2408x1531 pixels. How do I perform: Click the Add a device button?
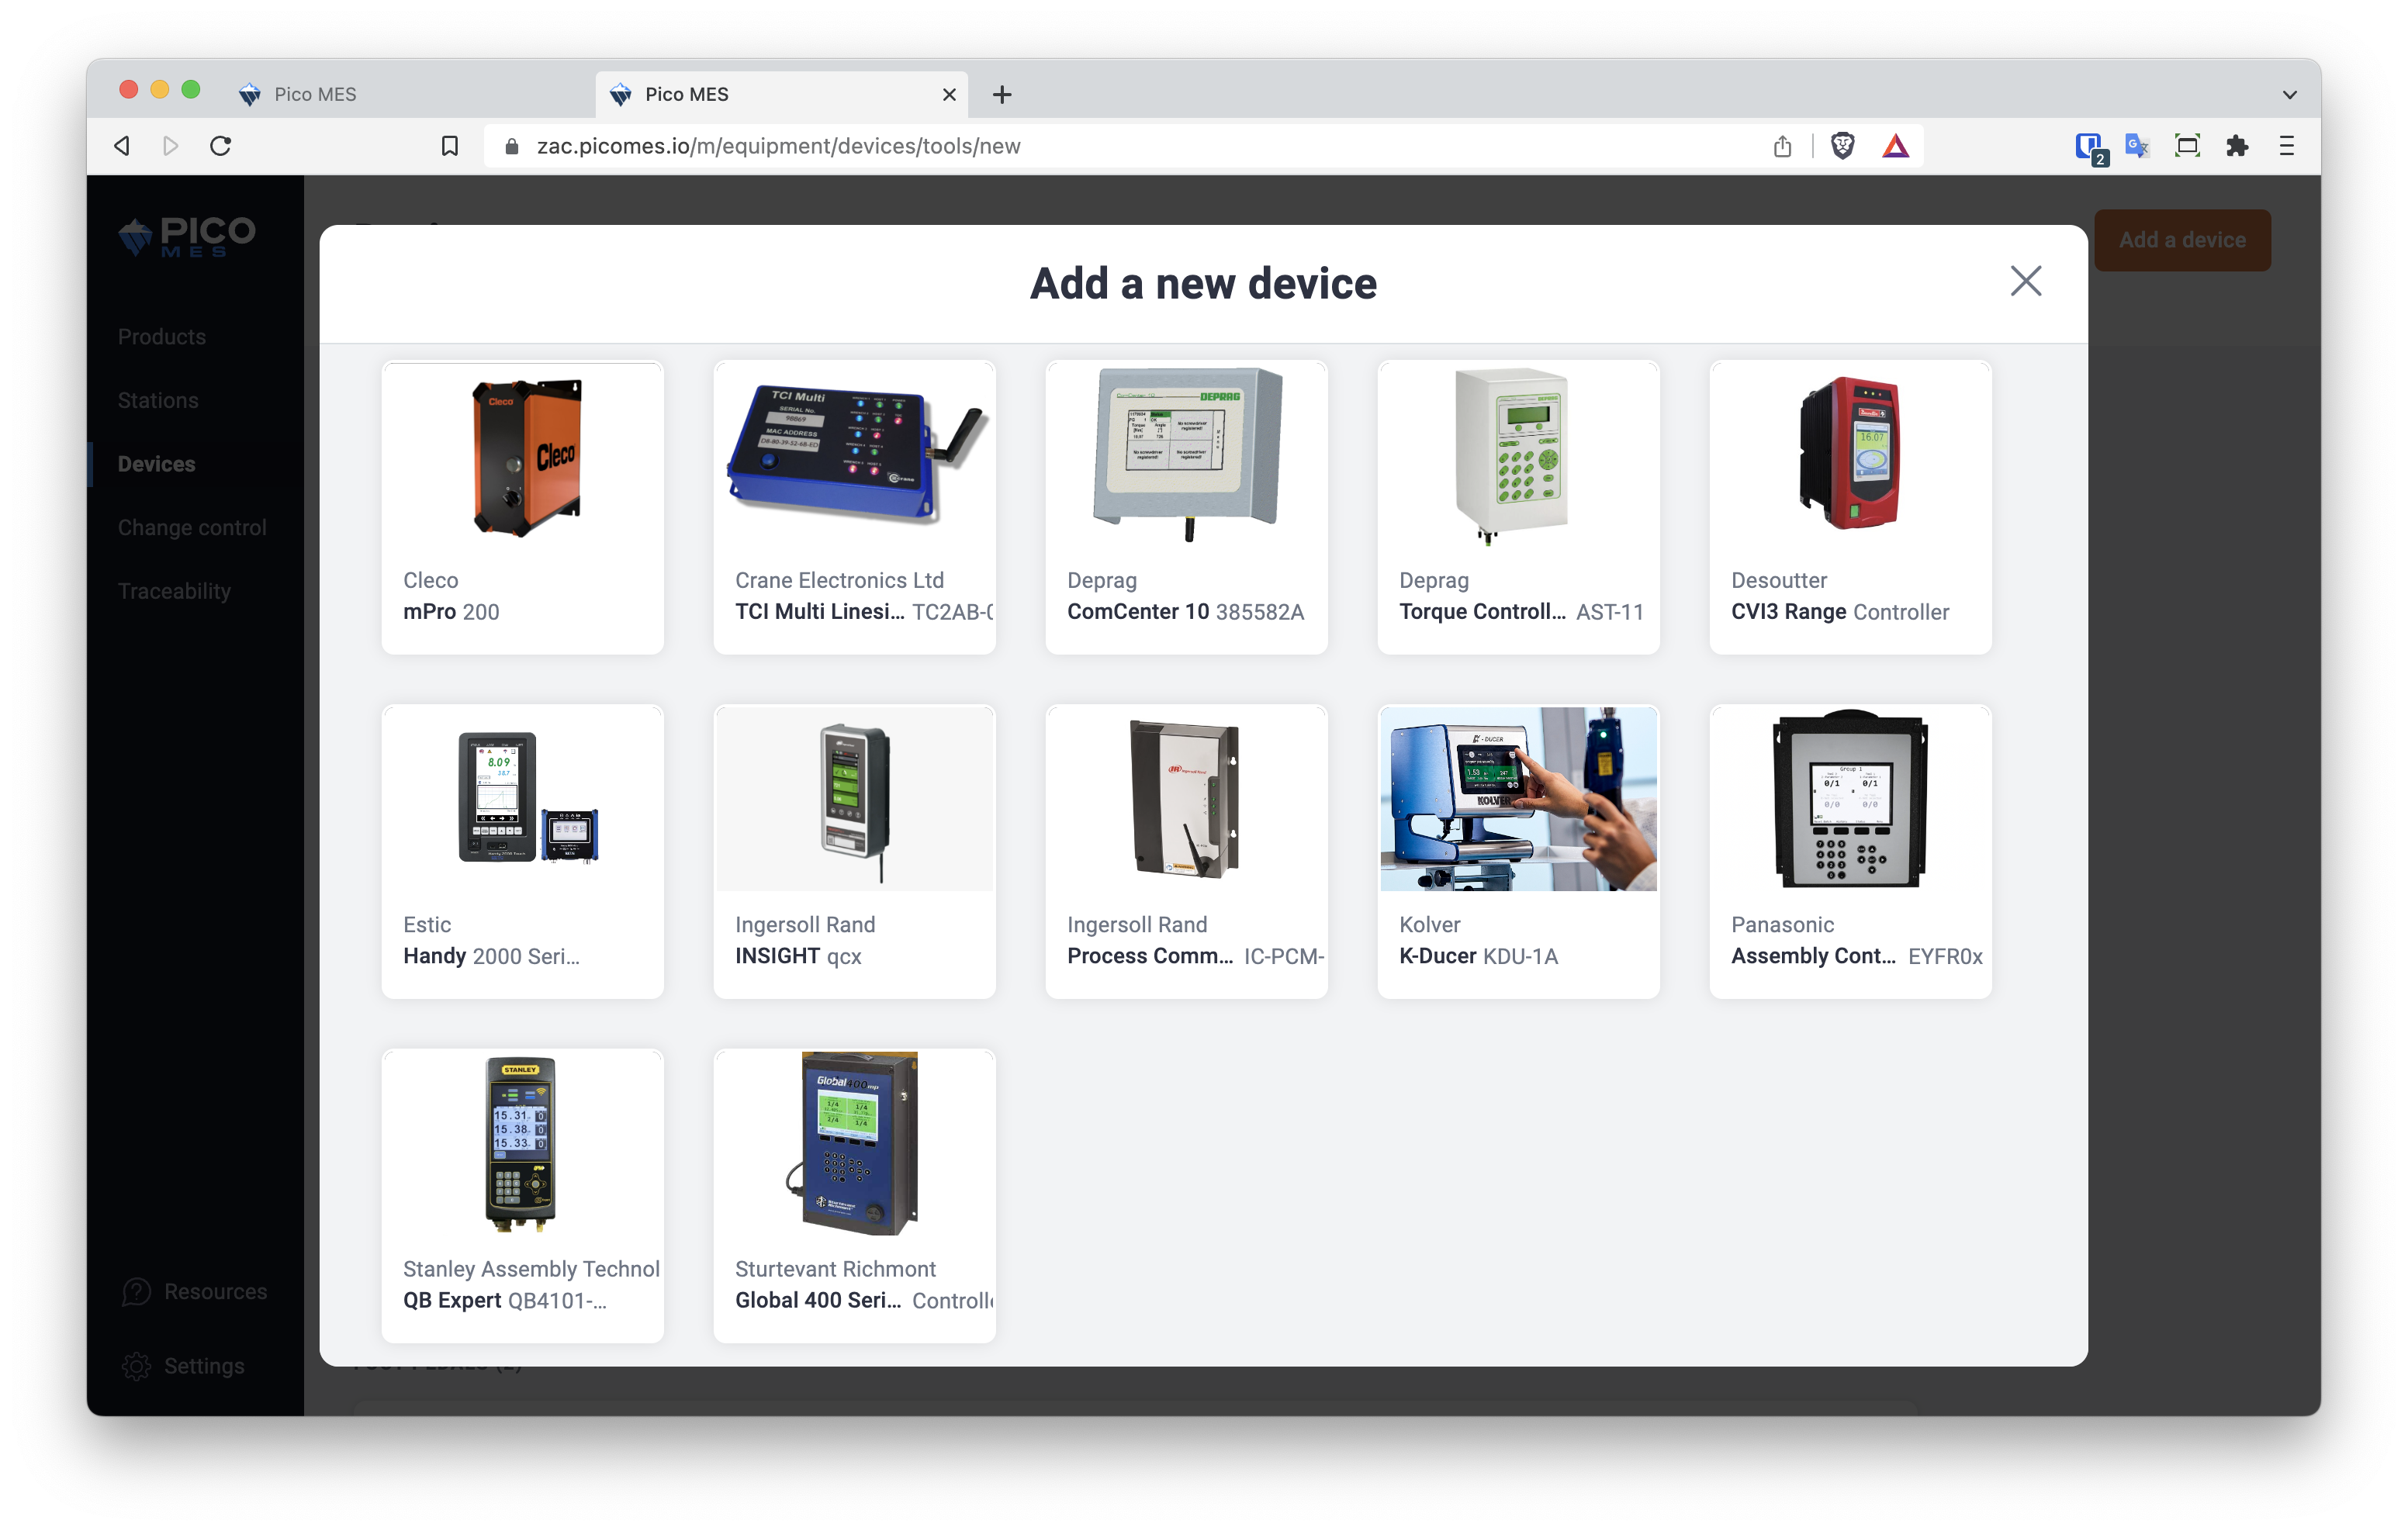2182,240
